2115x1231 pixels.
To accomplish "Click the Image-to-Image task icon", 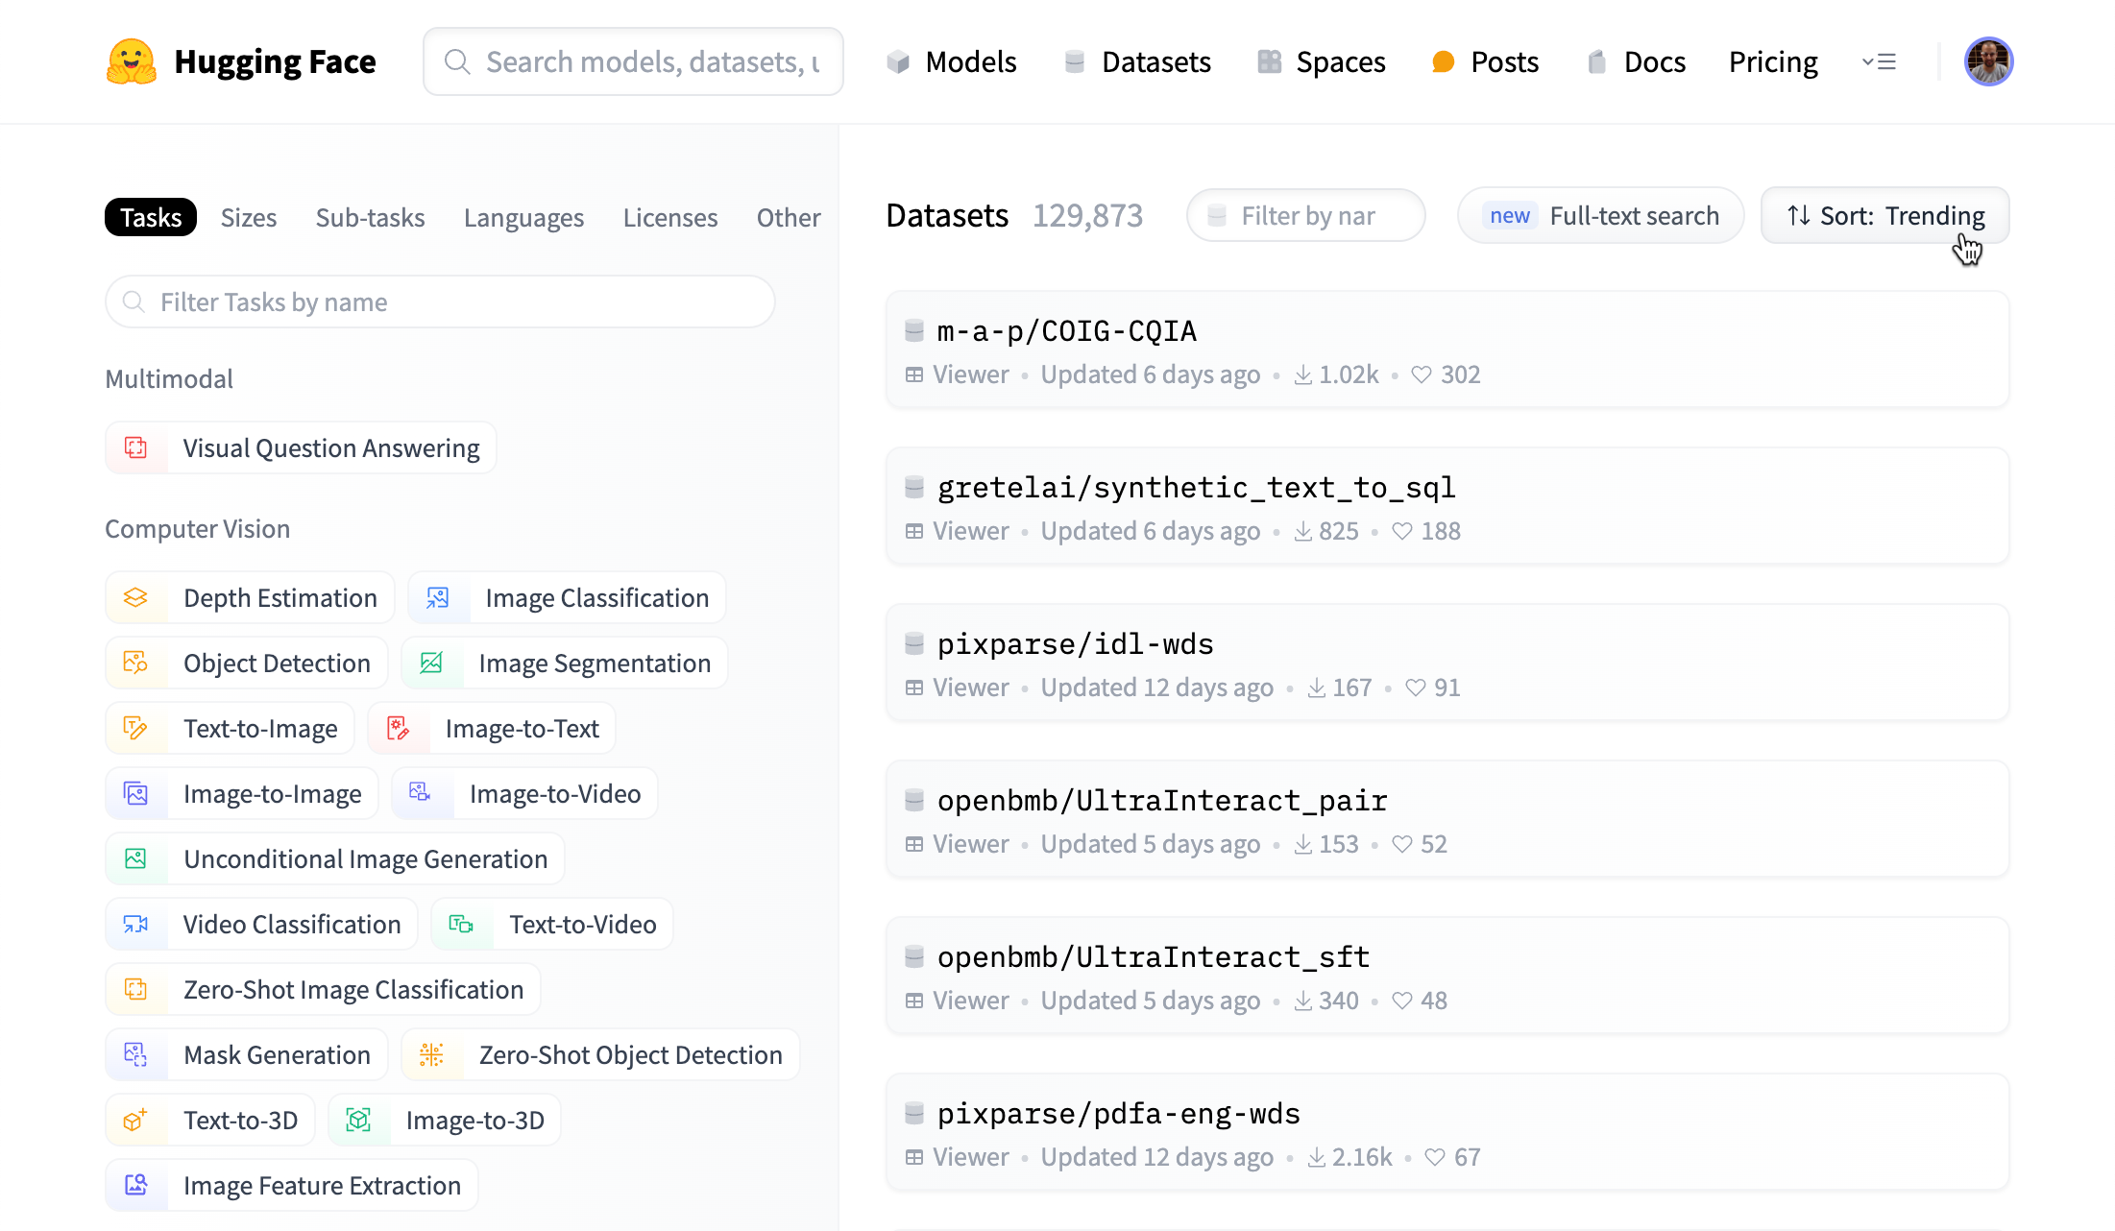I will pyautogui.click(x=136, y=793).
